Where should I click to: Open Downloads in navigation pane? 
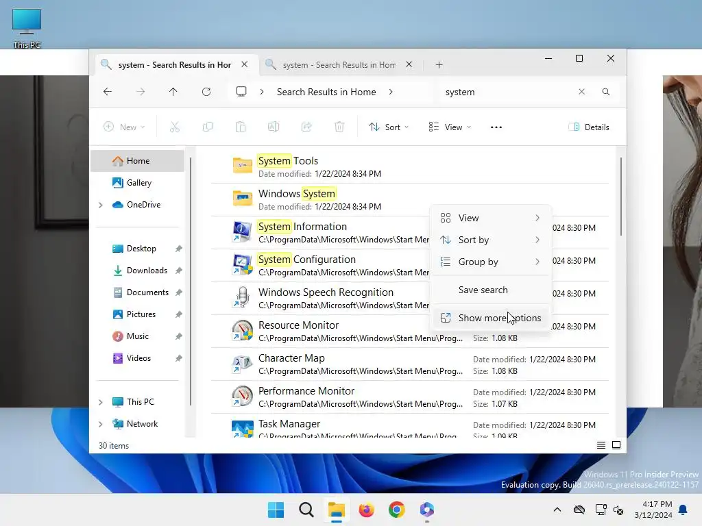tap(138, 271)
